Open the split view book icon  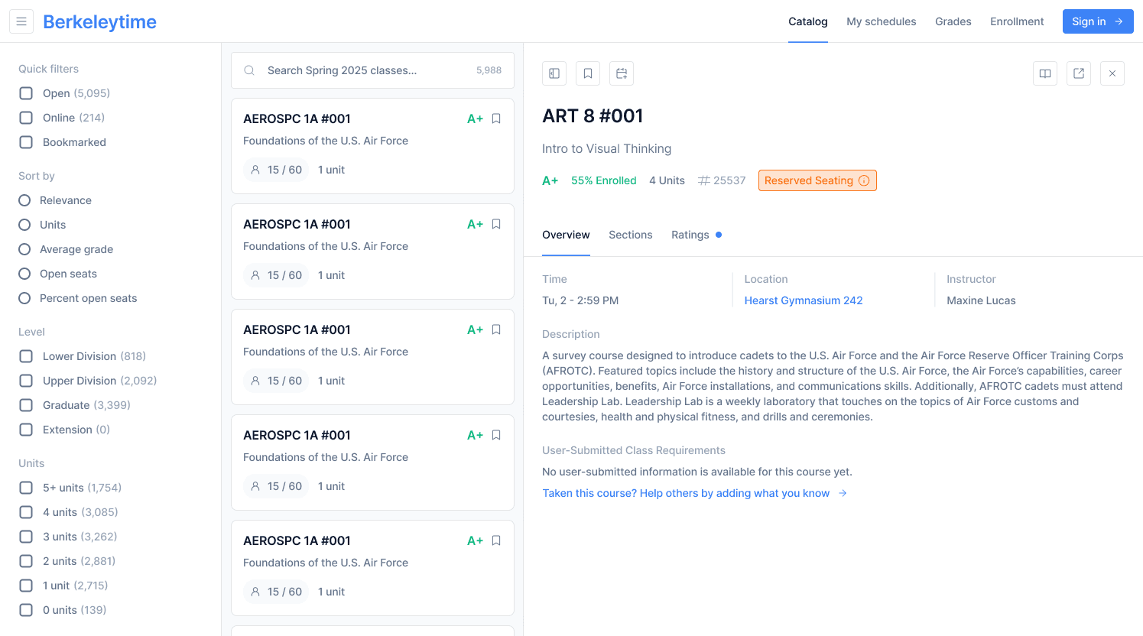pyautogui.click(x=1045, y=73)
